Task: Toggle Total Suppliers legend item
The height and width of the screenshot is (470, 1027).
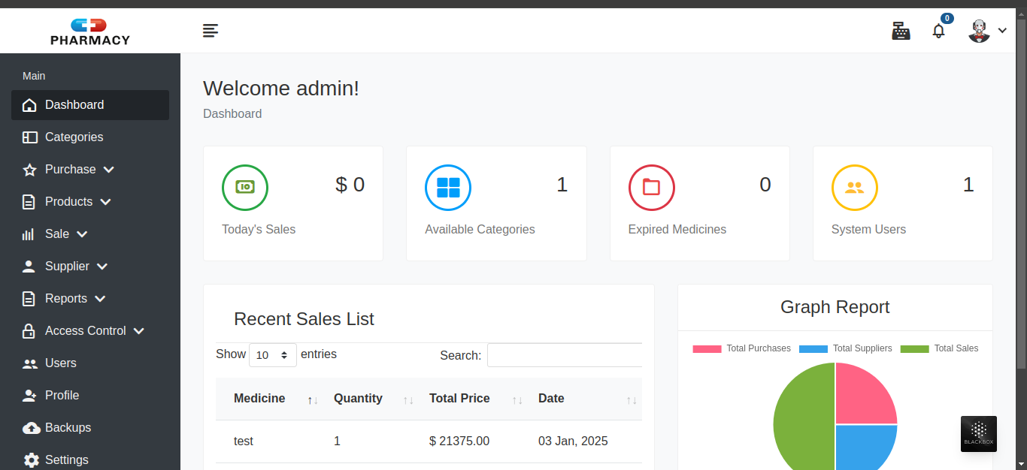Action: pos(845,348)
